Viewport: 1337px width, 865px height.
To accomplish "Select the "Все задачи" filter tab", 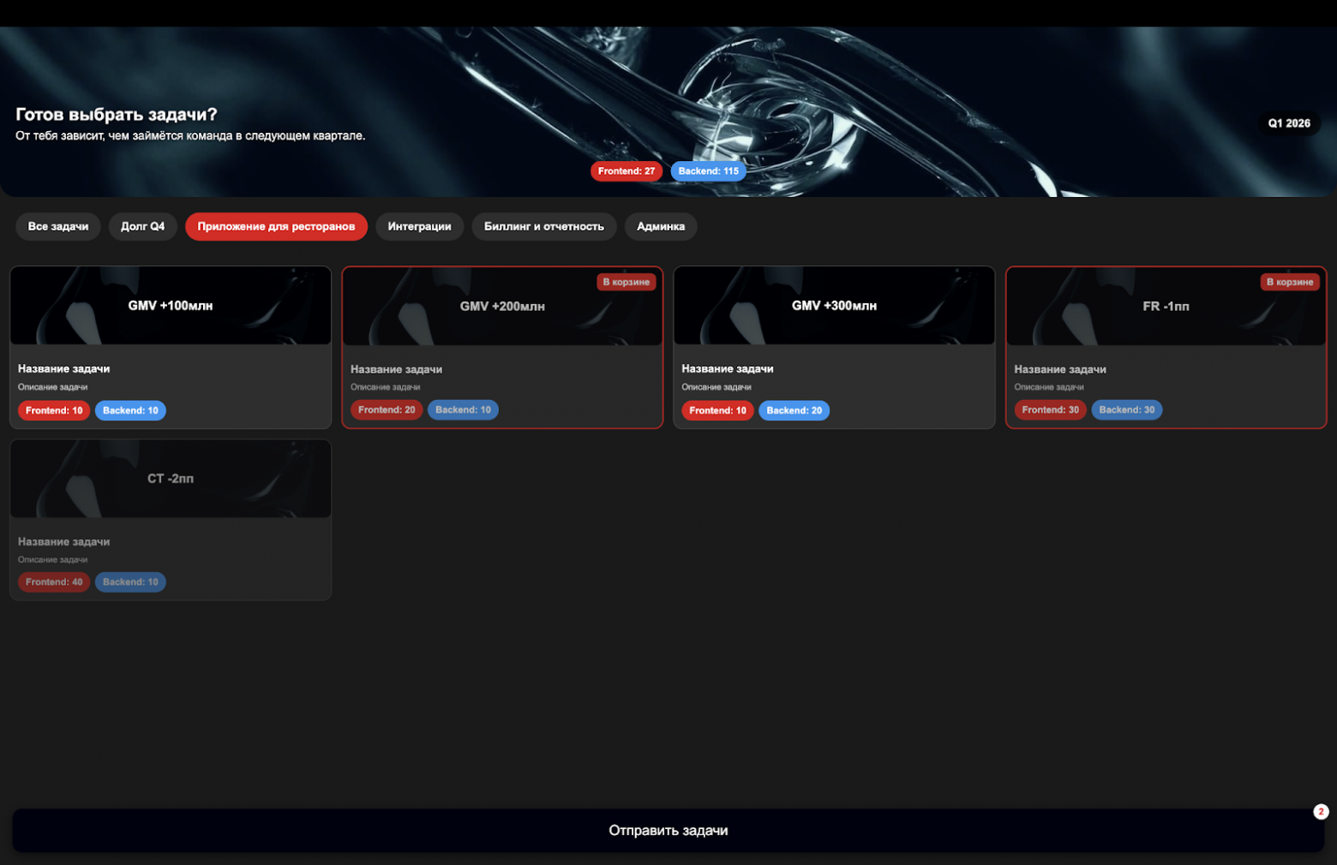I will [x=58, y=227].
